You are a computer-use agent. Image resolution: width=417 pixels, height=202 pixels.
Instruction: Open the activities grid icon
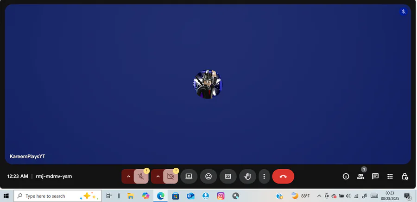click(x=390, y=177)
